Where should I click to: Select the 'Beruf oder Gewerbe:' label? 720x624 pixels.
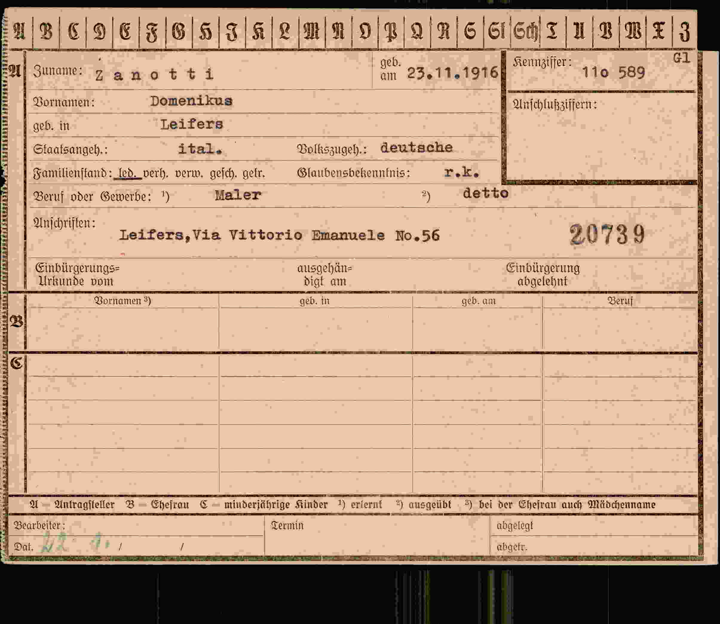(x=92, y=197)
